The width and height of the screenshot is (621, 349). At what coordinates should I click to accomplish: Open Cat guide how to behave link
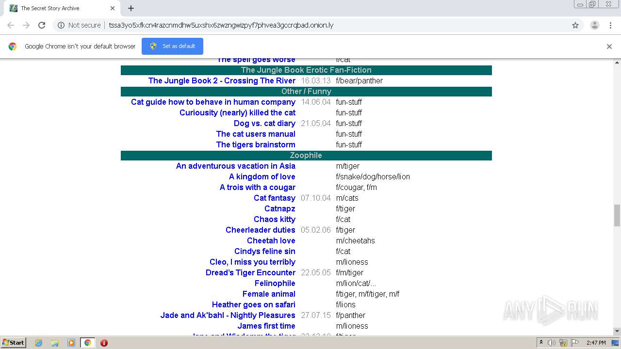[213, 102]
